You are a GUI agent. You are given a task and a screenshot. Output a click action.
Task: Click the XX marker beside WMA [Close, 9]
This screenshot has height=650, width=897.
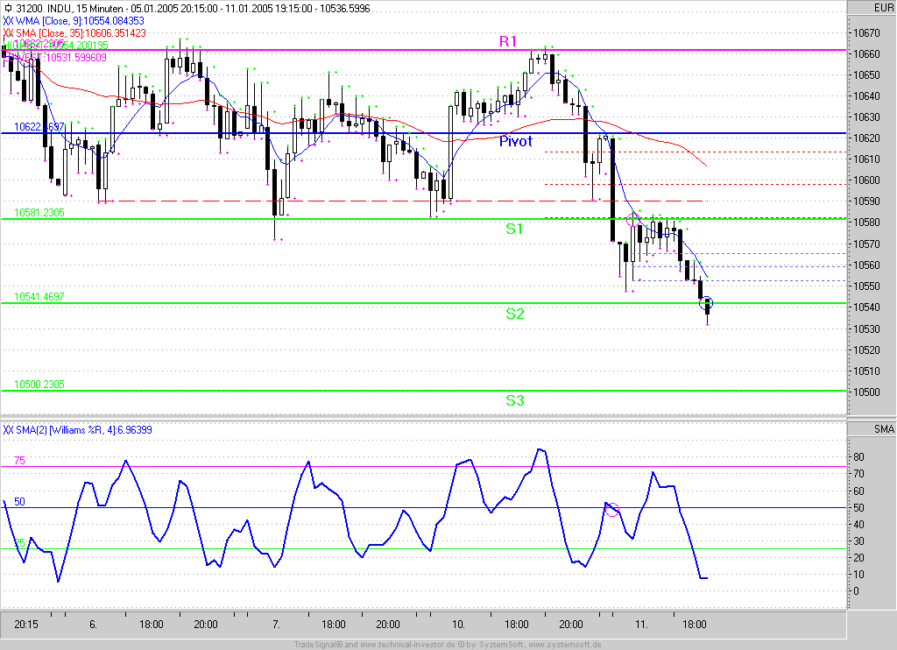pyautogui.click(x=7, y=20)
